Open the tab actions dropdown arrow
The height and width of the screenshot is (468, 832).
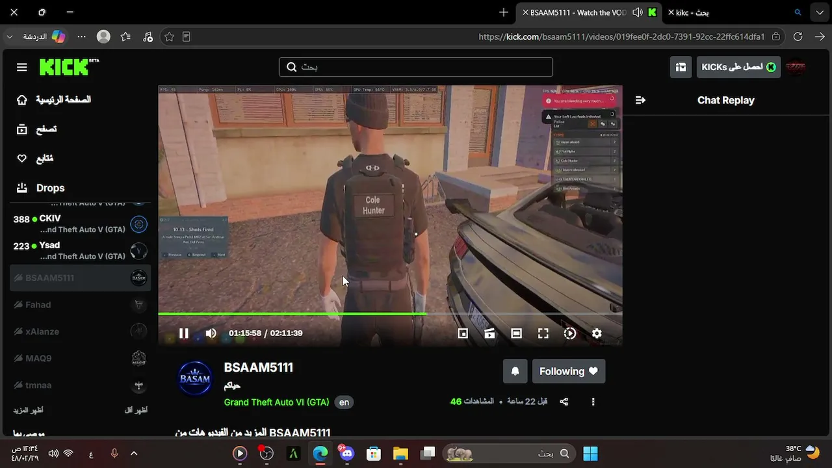pos(818,12)
